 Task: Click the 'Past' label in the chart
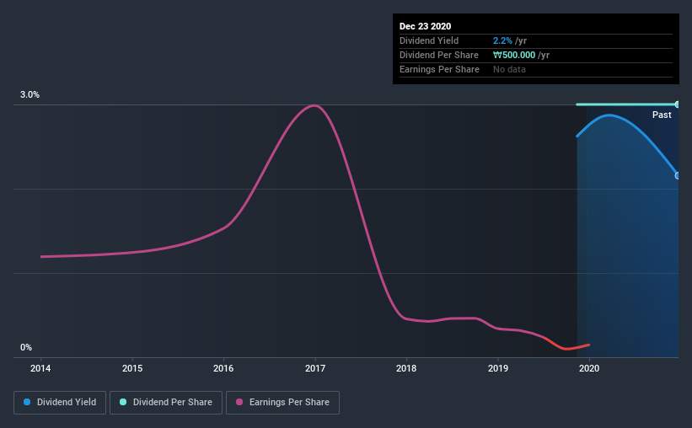pos(662,115)
